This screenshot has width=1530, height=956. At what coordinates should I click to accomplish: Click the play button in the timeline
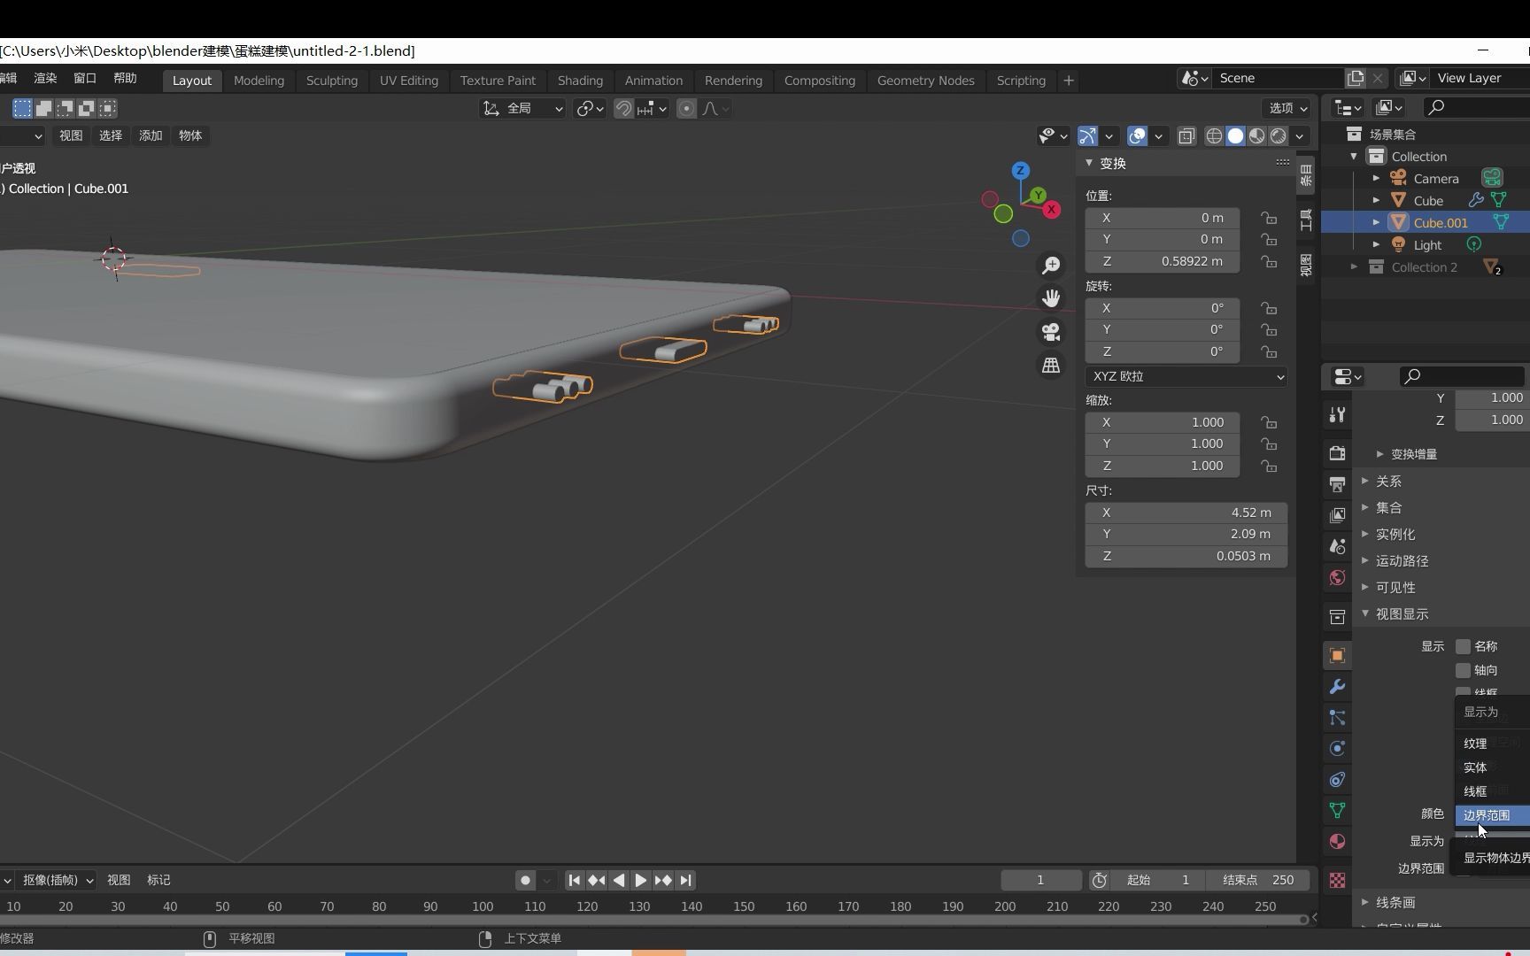(640, 880)
